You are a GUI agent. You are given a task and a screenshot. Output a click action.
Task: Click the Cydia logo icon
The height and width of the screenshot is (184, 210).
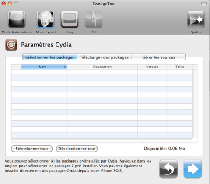(x=11, y=45)
